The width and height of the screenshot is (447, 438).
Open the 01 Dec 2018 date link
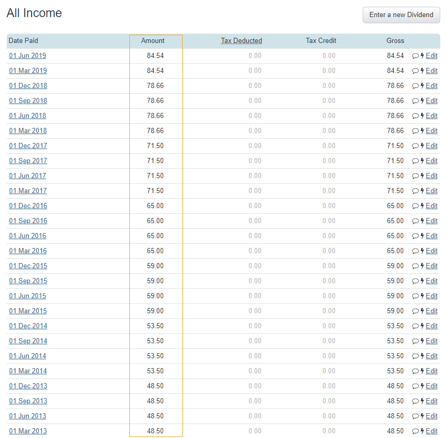point(27,85)
